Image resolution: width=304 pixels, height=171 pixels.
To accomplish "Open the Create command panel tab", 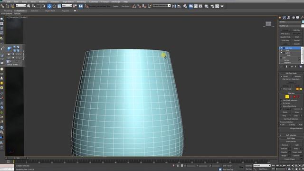I will [x=280, y=18].
